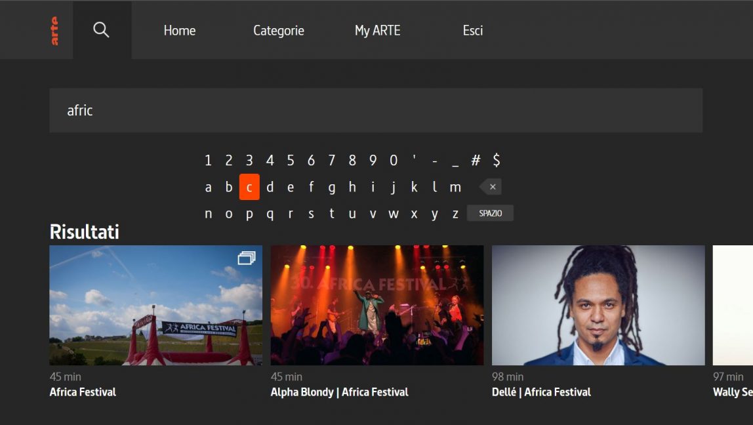
Task: Tap the letter k key
Action: click(414, 187)
